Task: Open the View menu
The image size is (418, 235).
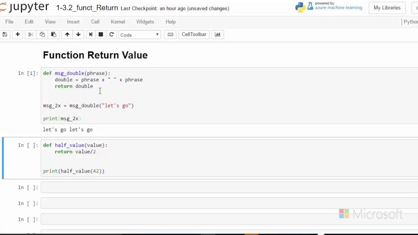Action: 50,22
